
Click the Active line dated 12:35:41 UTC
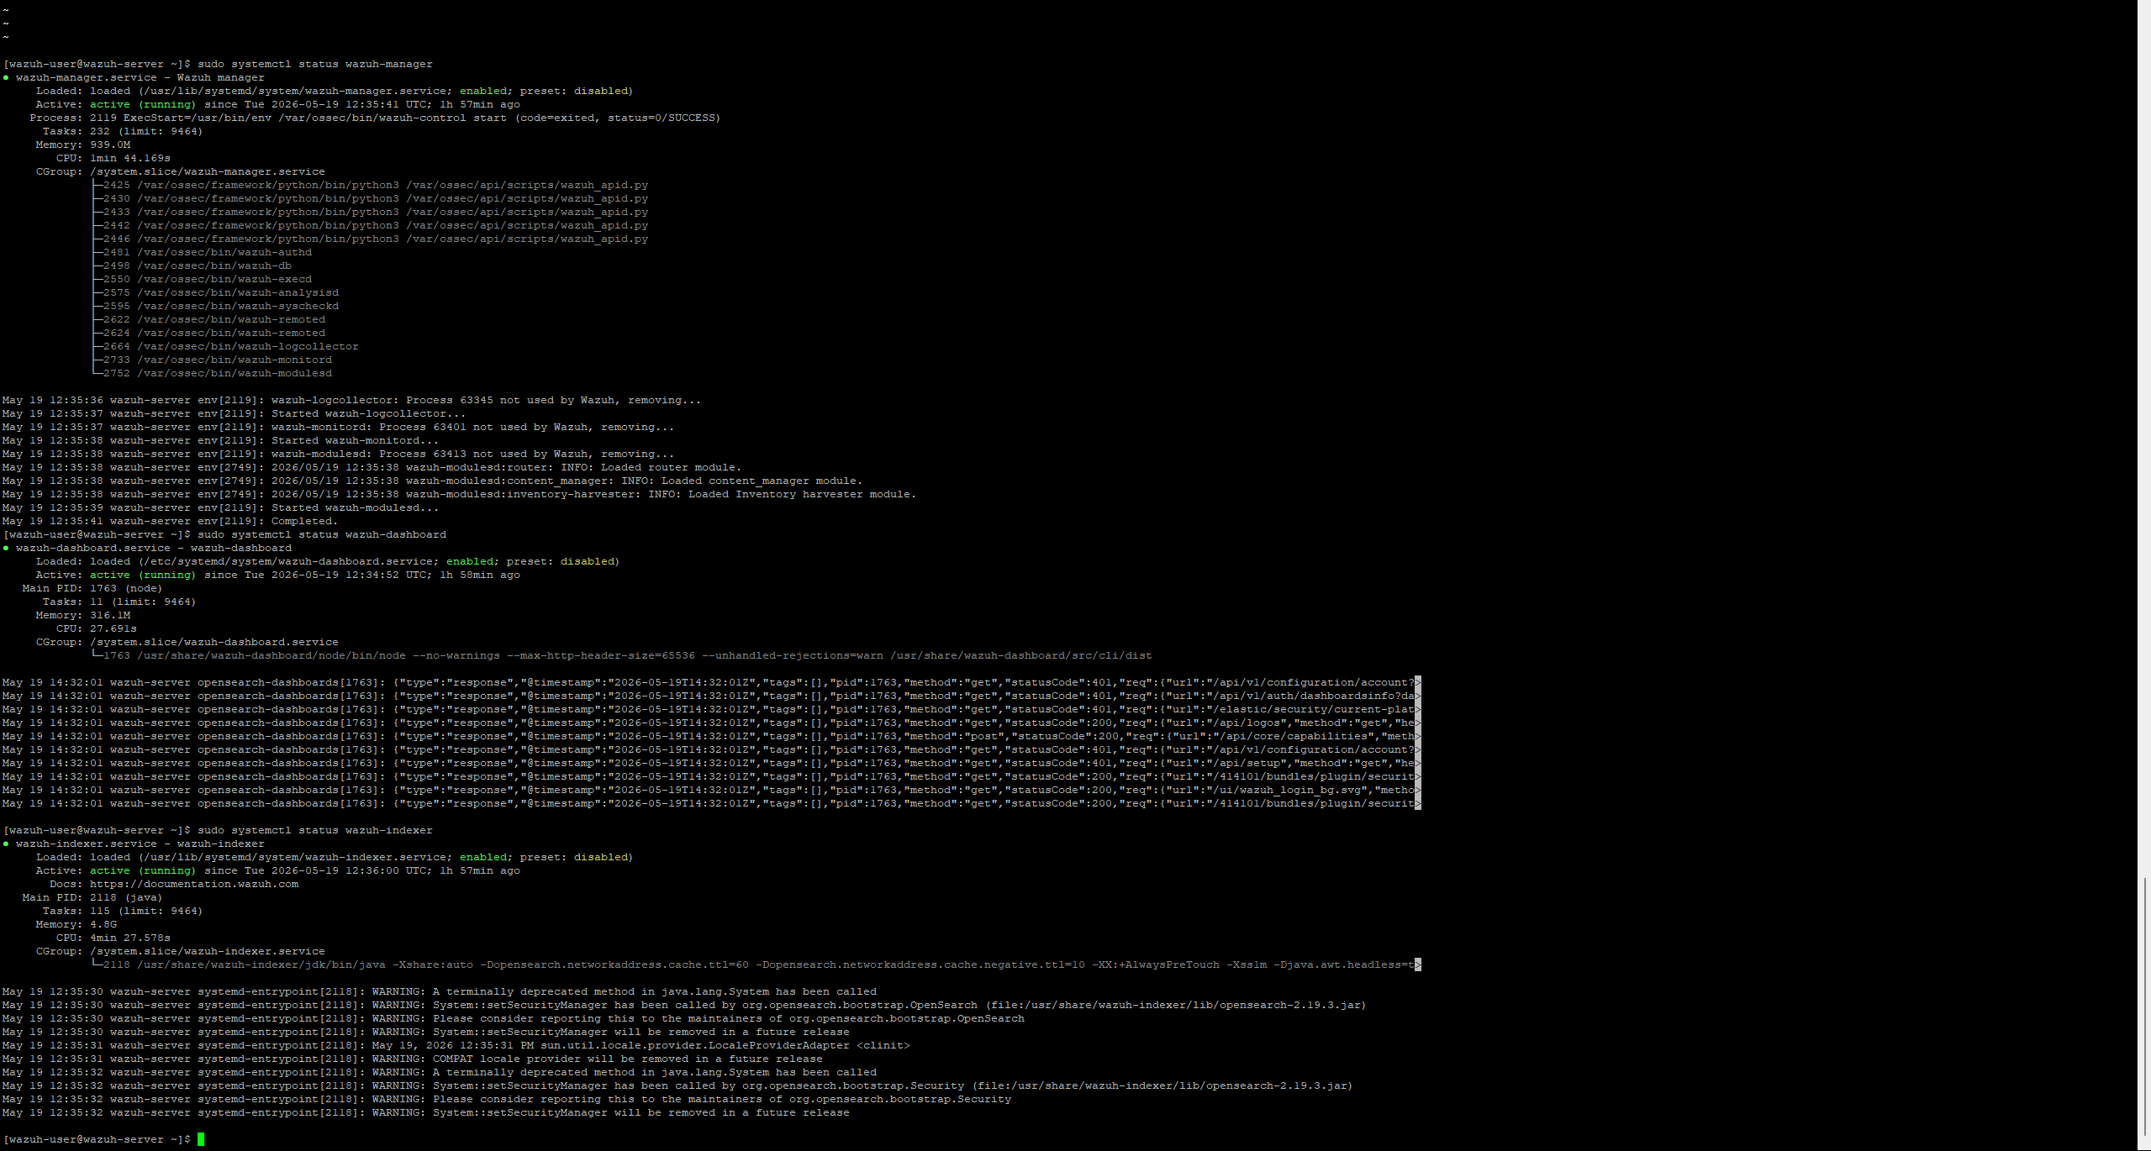[x=277, y=104]
